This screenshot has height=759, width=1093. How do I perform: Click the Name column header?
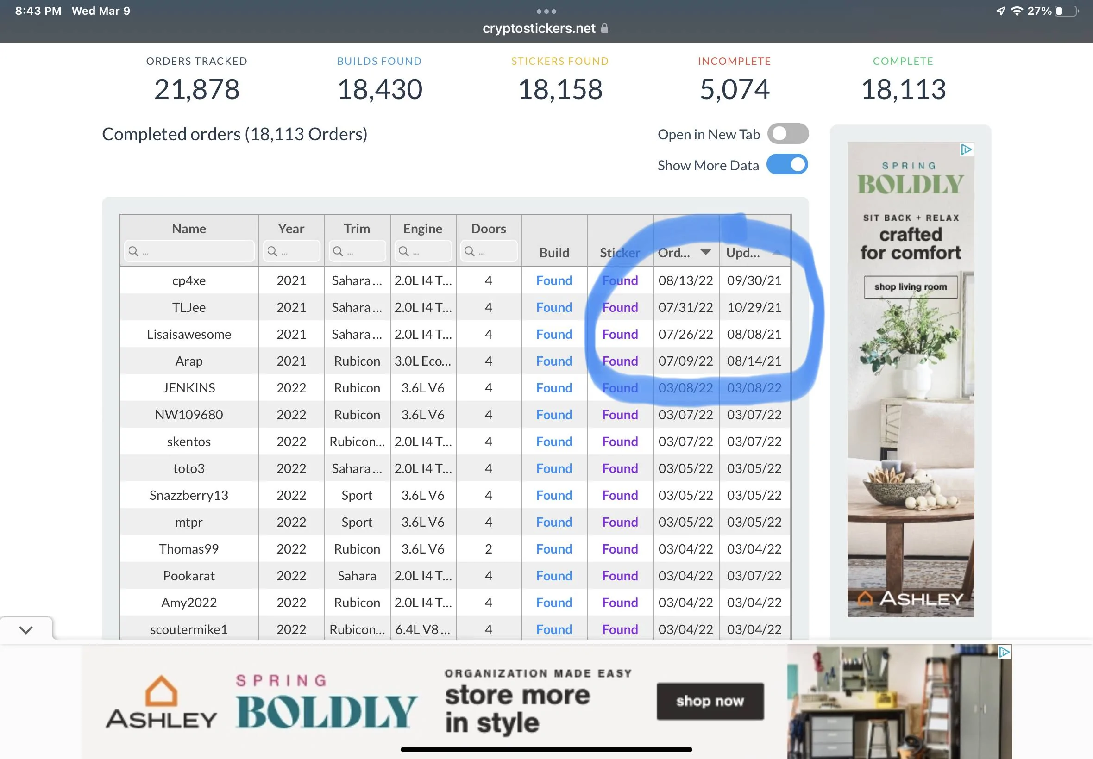pyautogui.click(x=189, y=229)
